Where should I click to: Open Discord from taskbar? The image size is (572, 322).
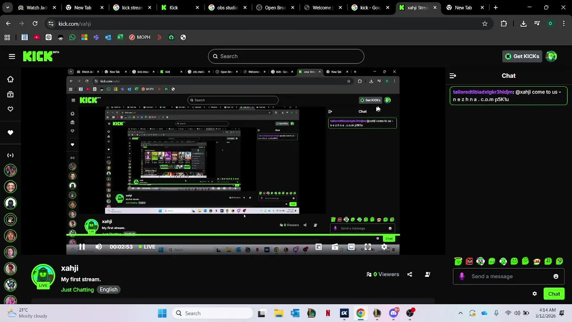(x=393, y=314)
